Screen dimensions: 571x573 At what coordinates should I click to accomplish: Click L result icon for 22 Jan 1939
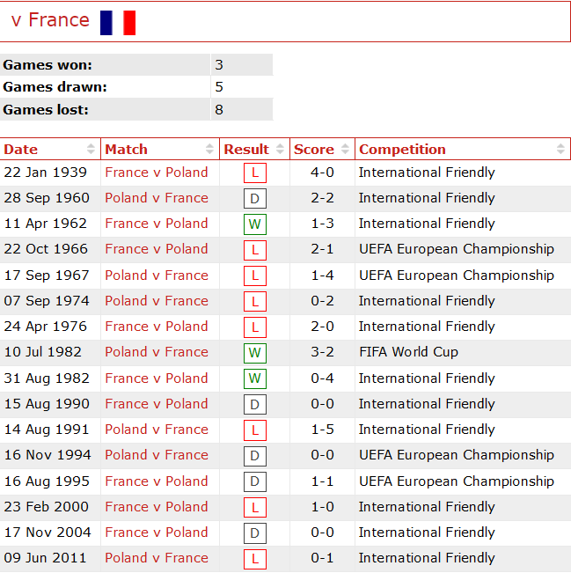[255, 173]
